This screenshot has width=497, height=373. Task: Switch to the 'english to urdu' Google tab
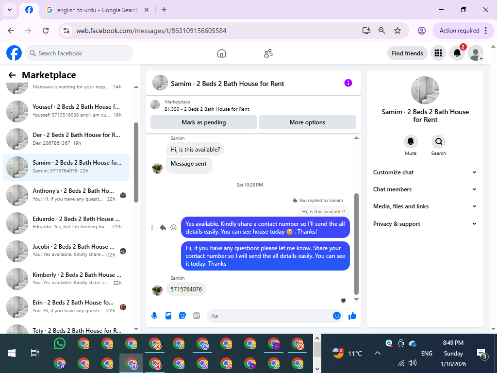pyautogui.click(x=97, y=10)
